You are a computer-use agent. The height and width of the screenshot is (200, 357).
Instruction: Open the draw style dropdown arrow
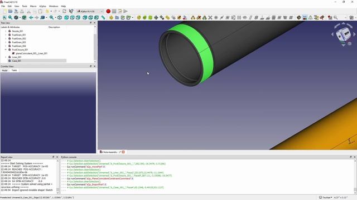(x=20, y=17)
